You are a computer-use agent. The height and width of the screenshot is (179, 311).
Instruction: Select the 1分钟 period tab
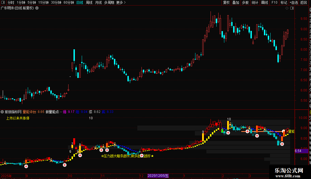point(21,2)
